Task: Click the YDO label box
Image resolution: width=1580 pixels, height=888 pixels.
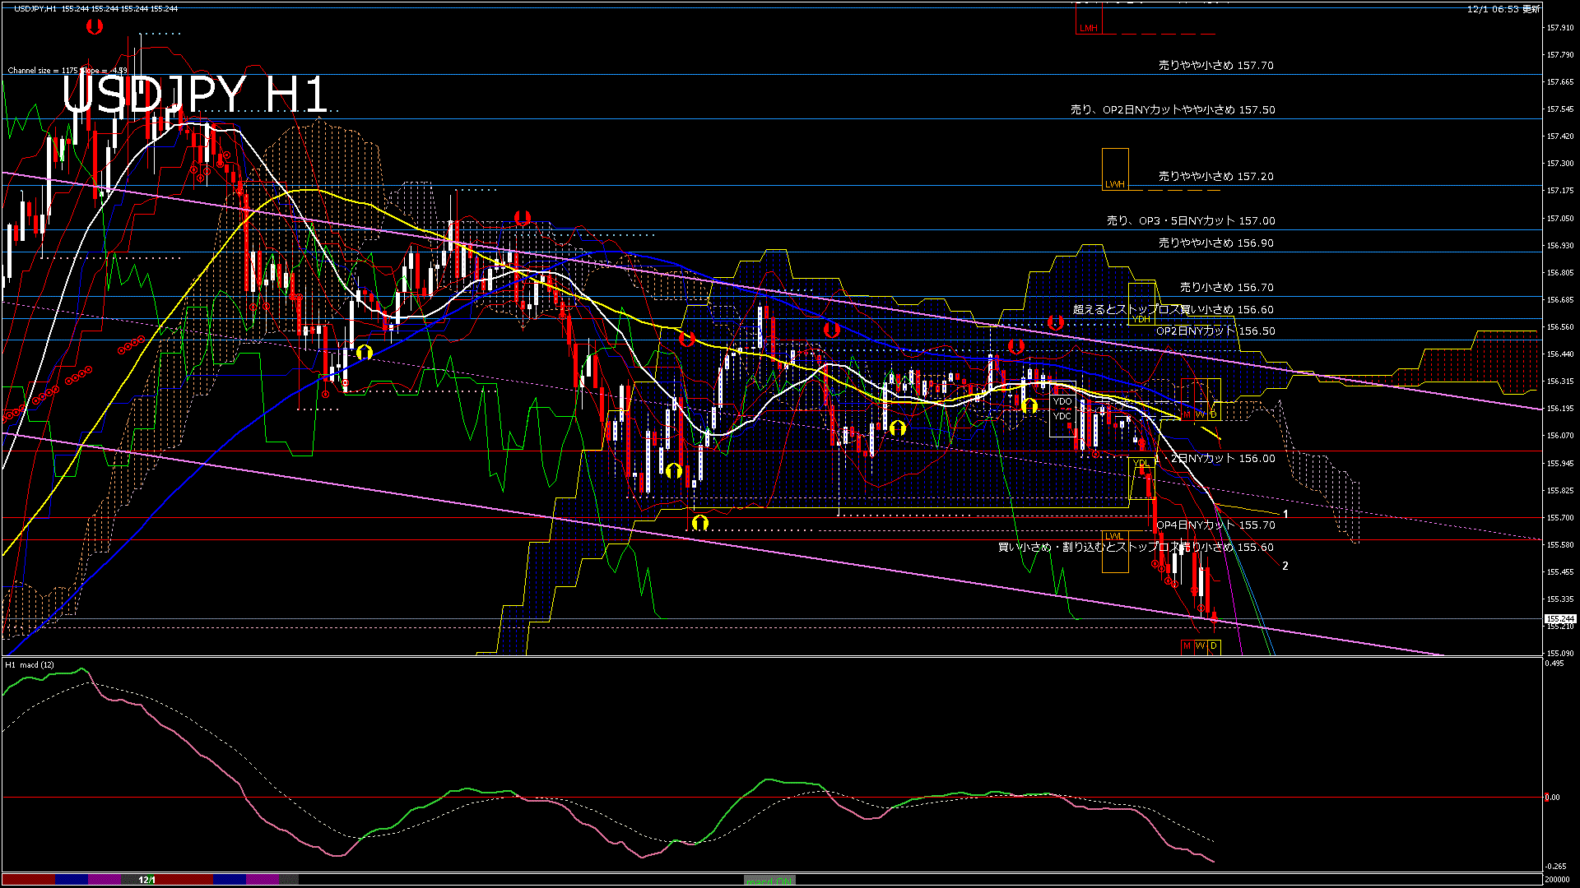Action: click(1062, 402)
